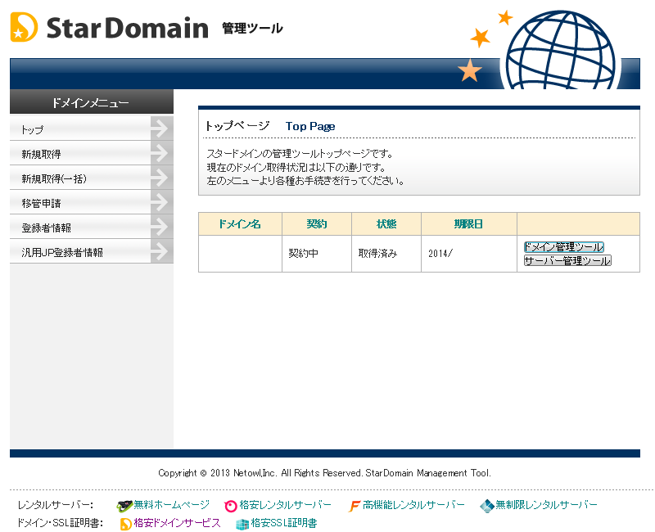Image resolution: width=655 pixels, height=532 pixels.
Task: Go to 新規取得 menu entry
Action: pyautogui.click(x=41, y=154)
